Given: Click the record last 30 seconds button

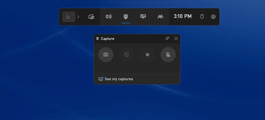Looking at the screenshot, I should [x=127, y=55].
